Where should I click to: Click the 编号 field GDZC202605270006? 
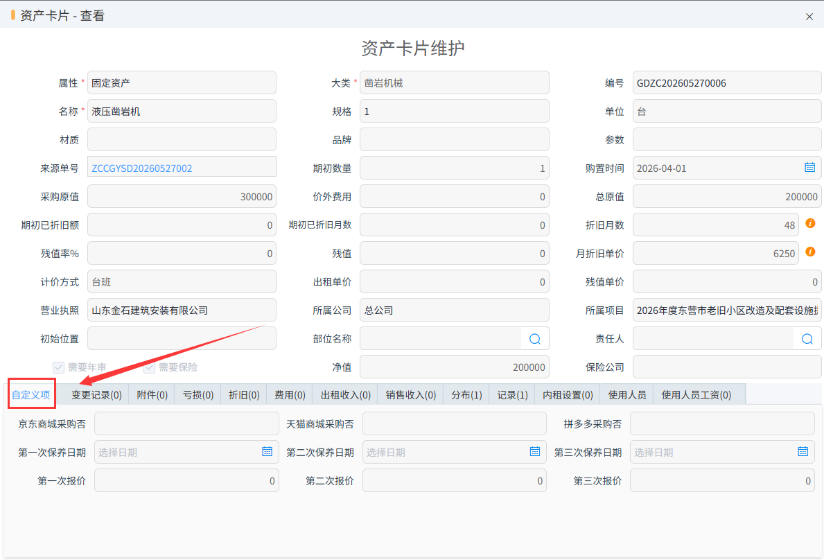coord(727,82)
